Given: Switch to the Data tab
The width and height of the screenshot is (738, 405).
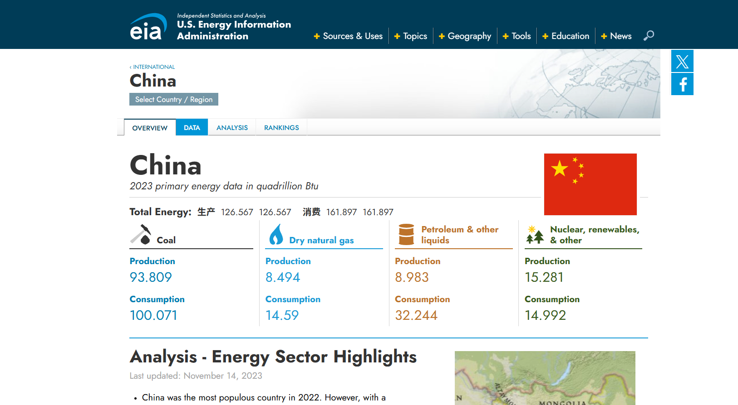Looking at the screenshot, I should [x=192, y=127].
